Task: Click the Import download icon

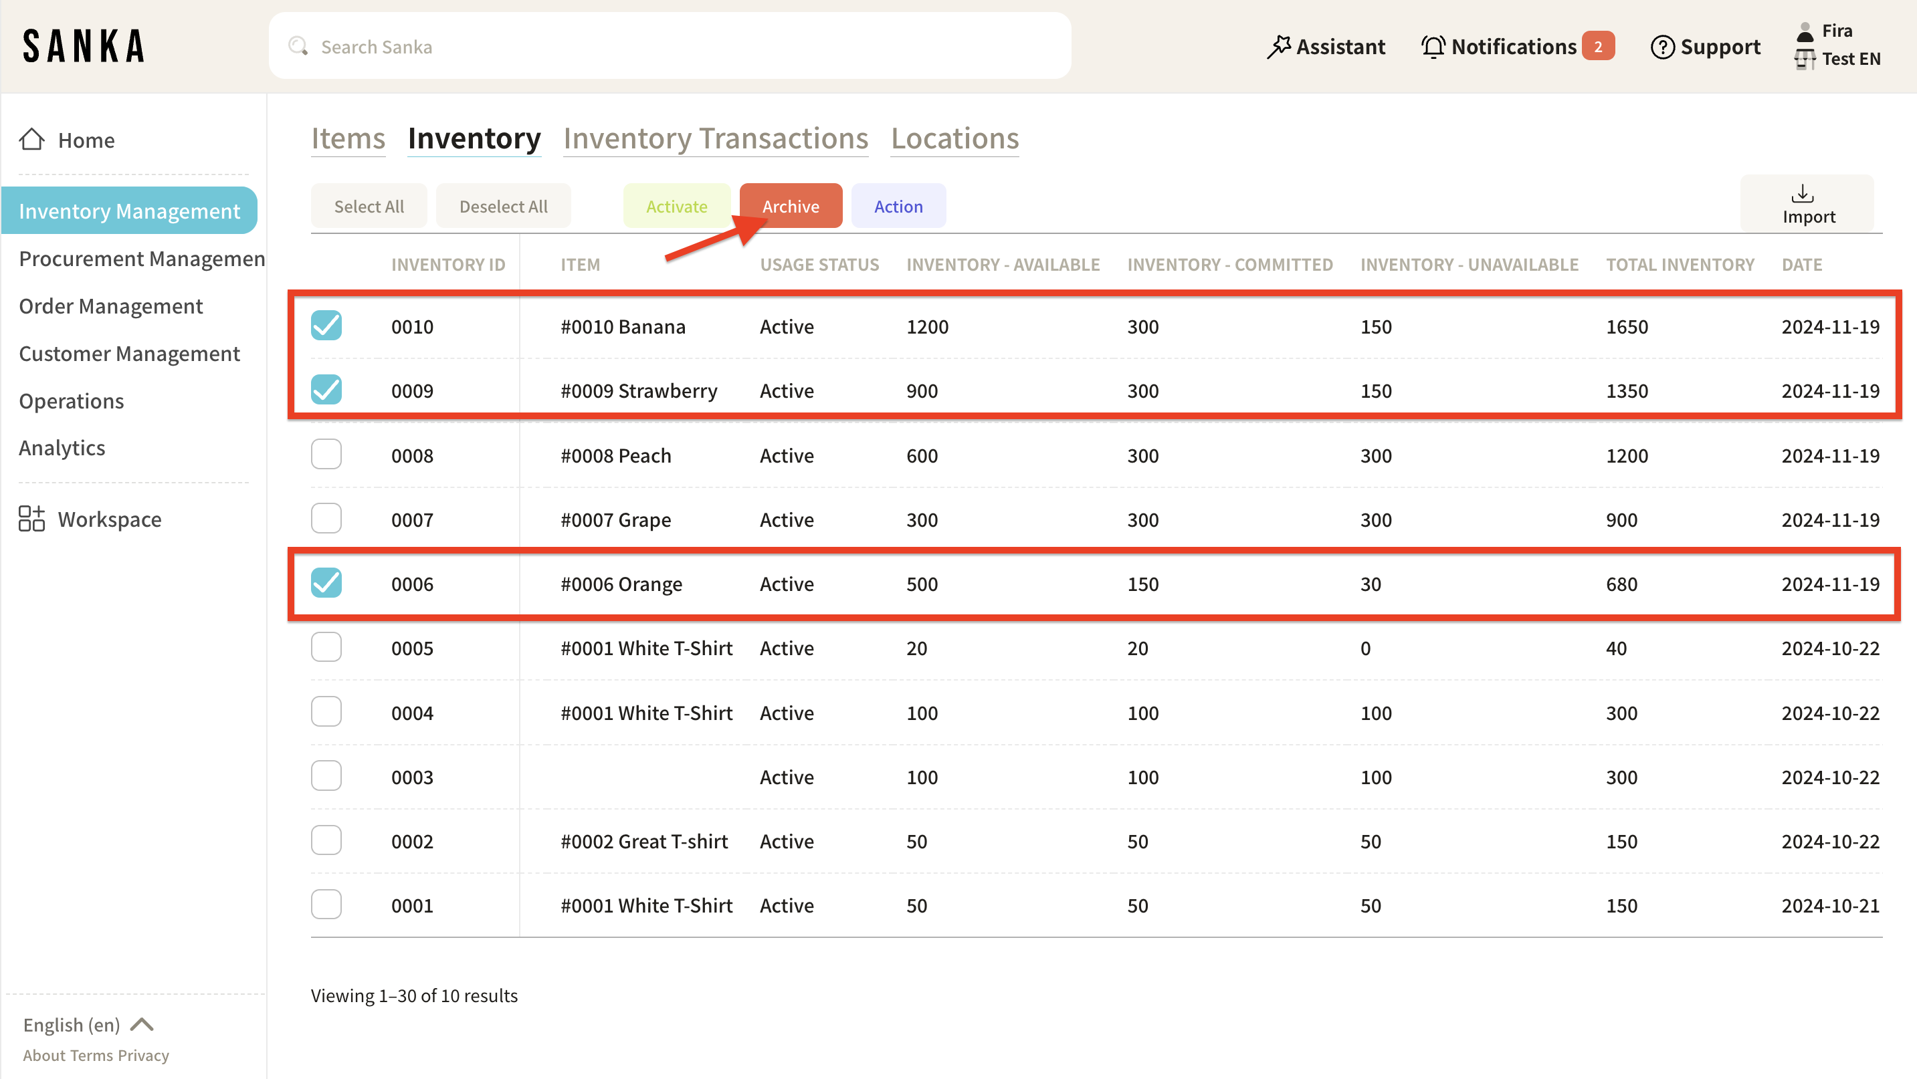Action: (x=1802, y=193)
